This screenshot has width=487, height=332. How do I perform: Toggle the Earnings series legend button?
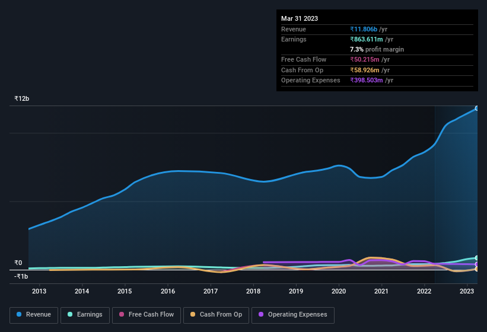point(85,315)
